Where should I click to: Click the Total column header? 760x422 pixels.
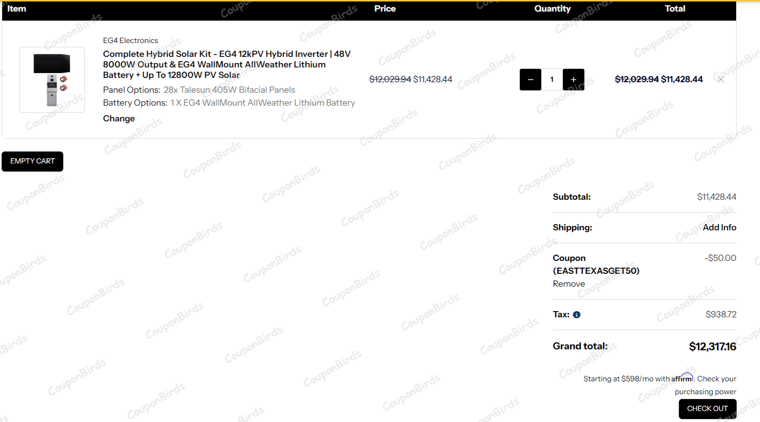[675, 9]
